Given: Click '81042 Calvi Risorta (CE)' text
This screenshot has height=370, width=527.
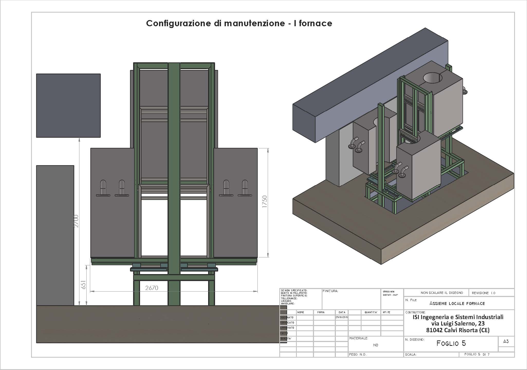Looking at the screenshot, I should pyautogui.click(x=458, y=330).
